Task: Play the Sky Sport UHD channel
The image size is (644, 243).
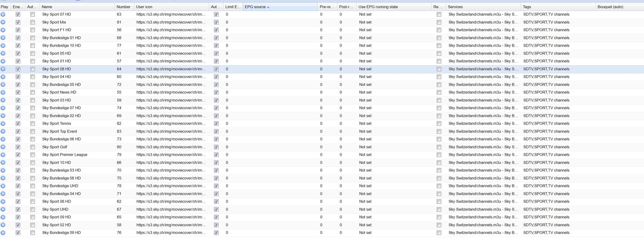Action: click(3, 209)
